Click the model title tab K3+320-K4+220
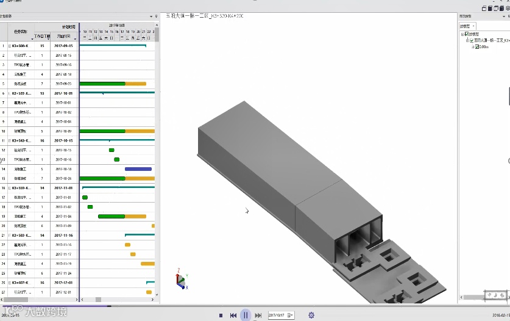 click(205, 16)
